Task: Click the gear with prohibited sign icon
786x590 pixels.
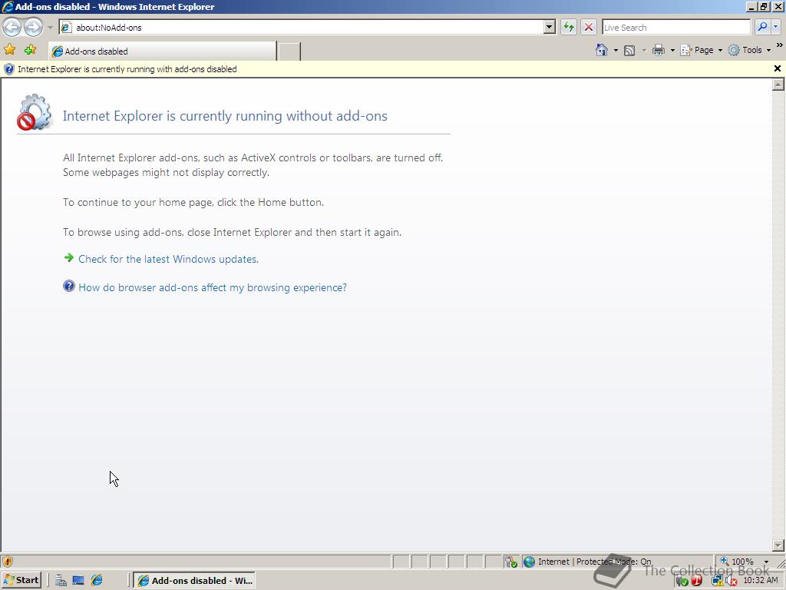Action: coord(34,112)
